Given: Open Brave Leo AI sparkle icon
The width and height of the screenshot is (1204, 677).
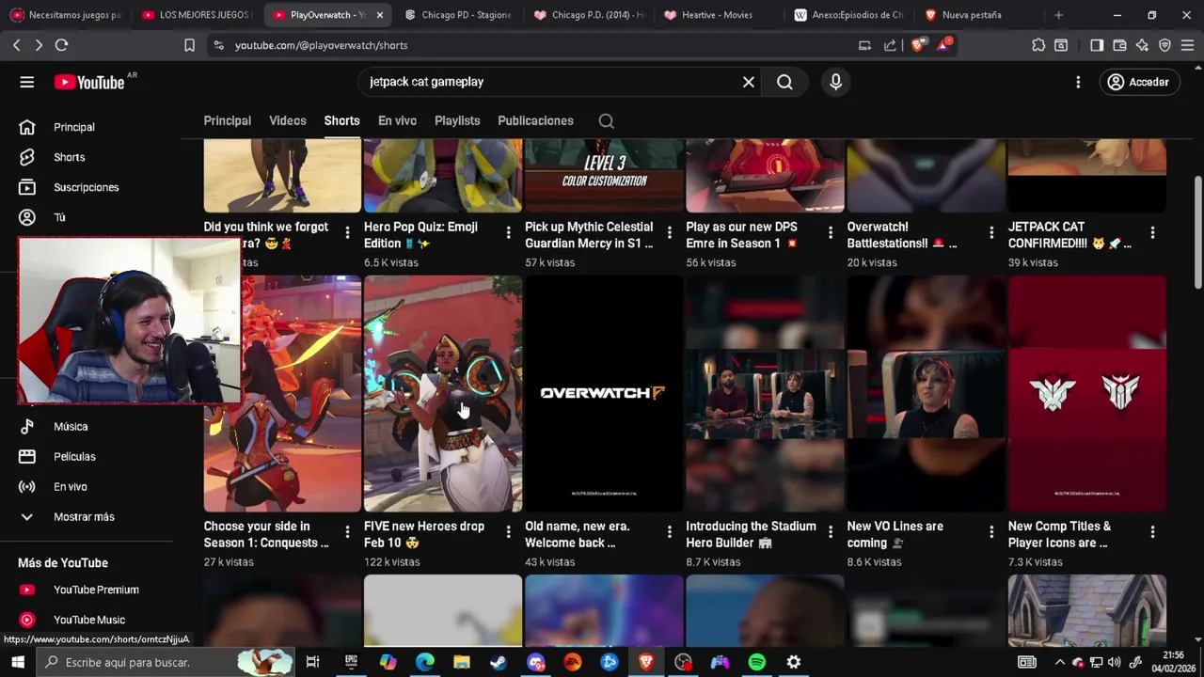Looking at the screenshot, I should (x=1142, y=45).
